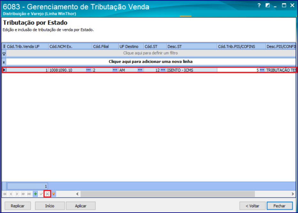Click the Início button
Viewport: 298px width, 213px height.
pyautogui.click(x=50, y=206)
